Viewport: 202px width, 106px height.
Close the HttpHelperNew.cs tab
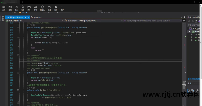coord(28,17)
